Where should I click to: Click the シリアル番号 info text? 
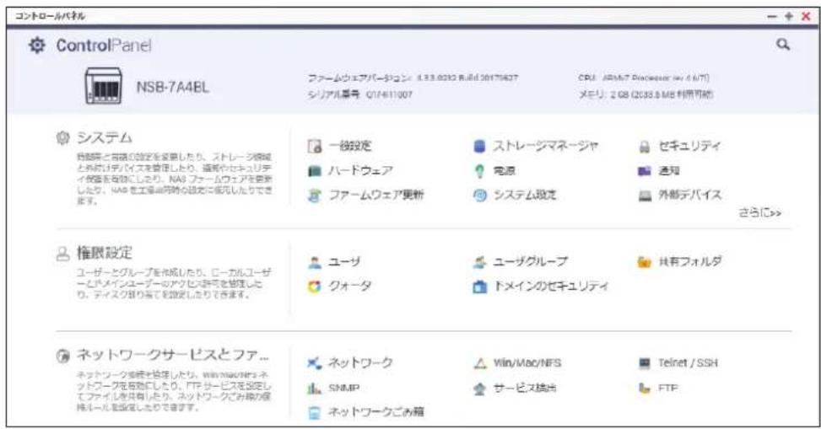coord(360,94)
